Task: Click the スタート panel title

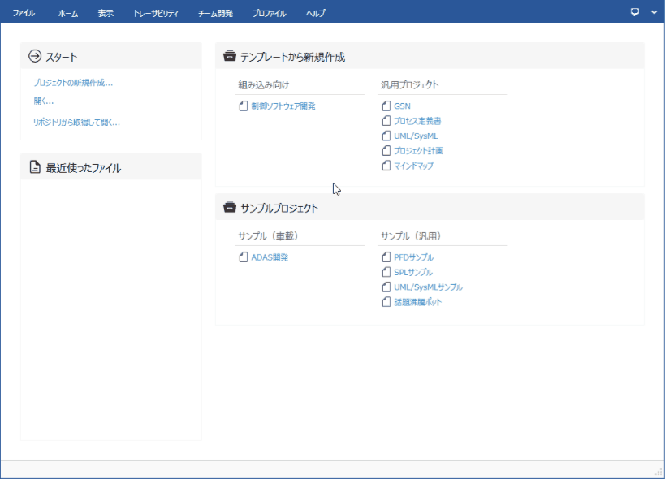Action: coord(62,57)
